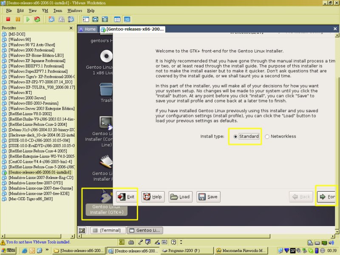Click the red Power Off toolbar icon

(8, 19)
